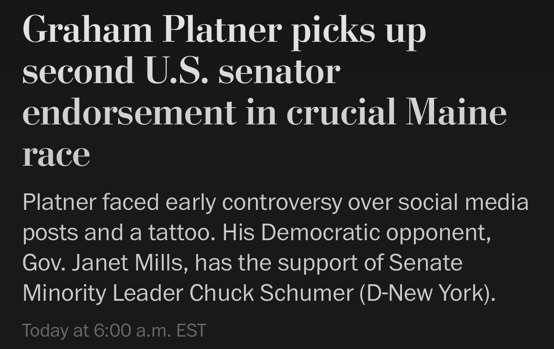554x349 pixels.
Task: Click "Platner" at the start of the summary
Action: click(x=59, y=203)
